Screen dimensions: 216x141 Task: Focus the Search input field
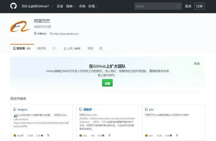[158, 6]
